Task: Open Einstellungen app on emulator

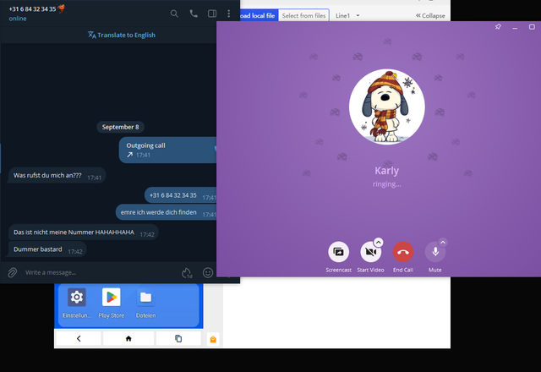Action: click(x=77, y=303)
